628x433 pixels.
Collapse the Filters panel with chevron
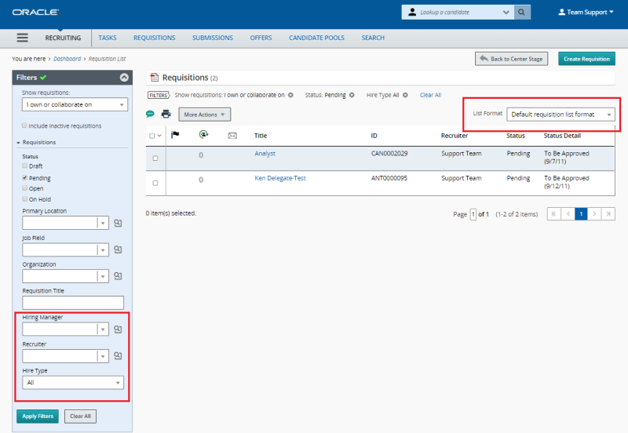(x=123, y=78)
